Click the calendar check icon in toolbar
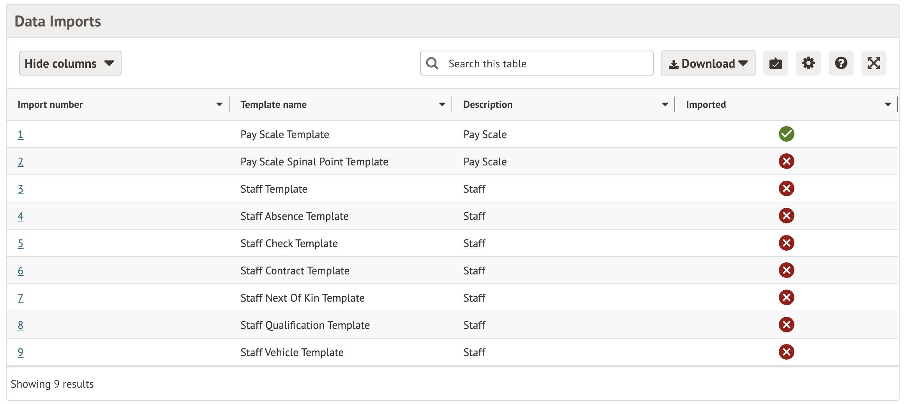 [x=775, y=63]
